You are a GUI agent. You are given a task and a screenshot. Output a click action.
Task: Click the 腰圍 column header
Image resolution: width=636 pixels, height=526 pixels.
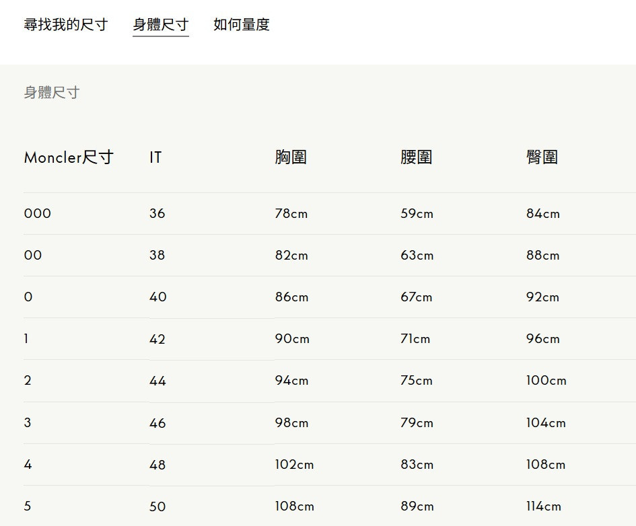[416, 157]
